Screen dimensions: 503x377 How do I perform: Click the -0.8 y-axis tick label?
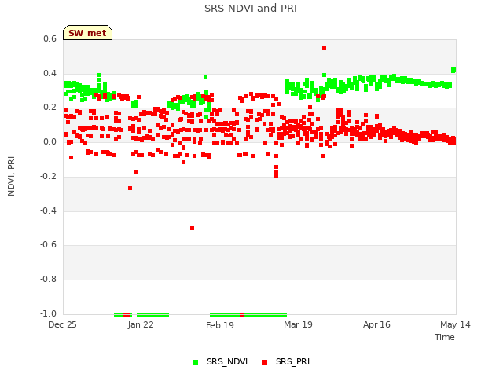[x=48, y=280]
